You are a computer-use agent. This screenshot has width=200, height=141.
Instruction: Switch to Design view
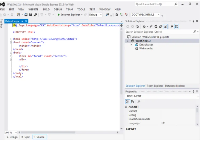click(x=12, y=137)
